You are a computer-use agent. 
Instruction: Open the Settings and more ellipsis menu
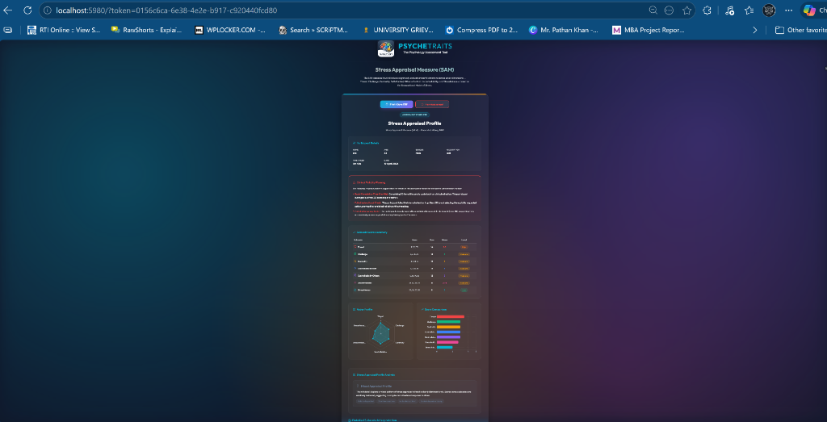point(788,10)
